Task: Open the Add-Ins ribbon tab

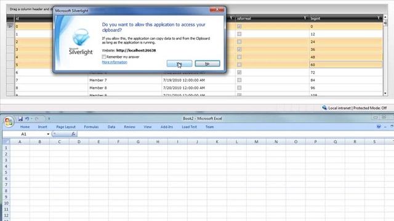Action: 167,127
